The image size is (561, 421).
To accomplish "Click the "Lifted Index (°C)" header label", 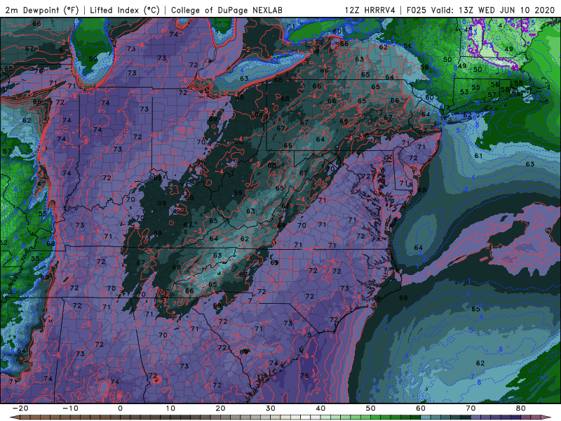I will [x=125, y=10].
